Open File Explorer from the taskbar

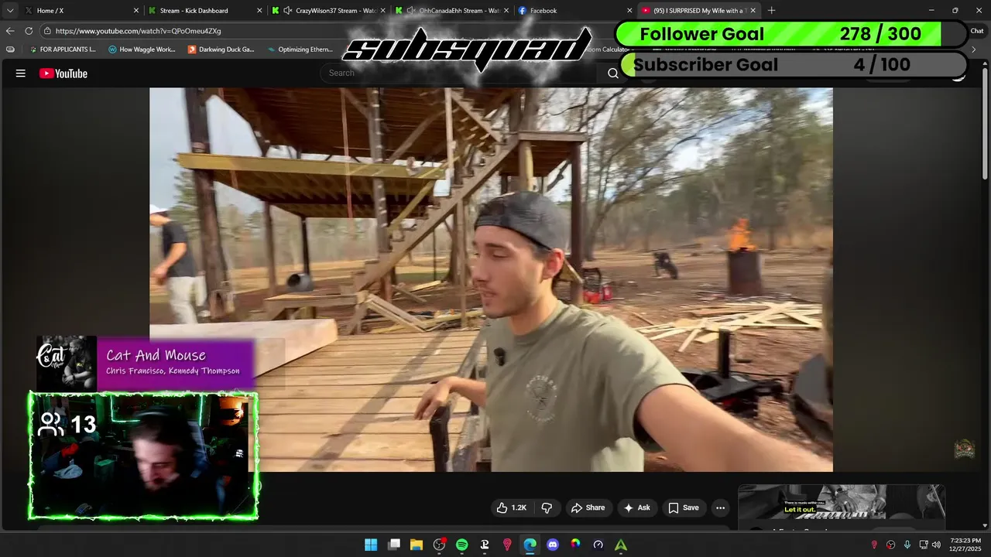(x=417, y=545)
